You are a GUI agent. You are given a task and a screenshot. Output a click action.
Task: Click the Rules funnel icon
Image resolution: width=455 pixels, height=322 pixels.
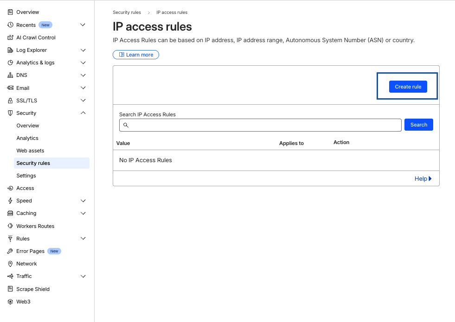tap(10, 239)
